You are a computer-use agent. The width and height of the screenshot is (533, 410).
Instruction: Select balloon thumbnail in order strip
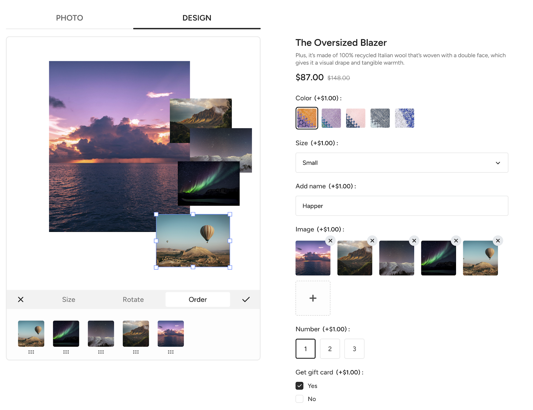click(31, 333)
